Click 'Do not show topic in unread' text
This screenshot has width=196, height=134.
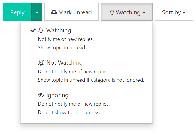pos(70,112)
